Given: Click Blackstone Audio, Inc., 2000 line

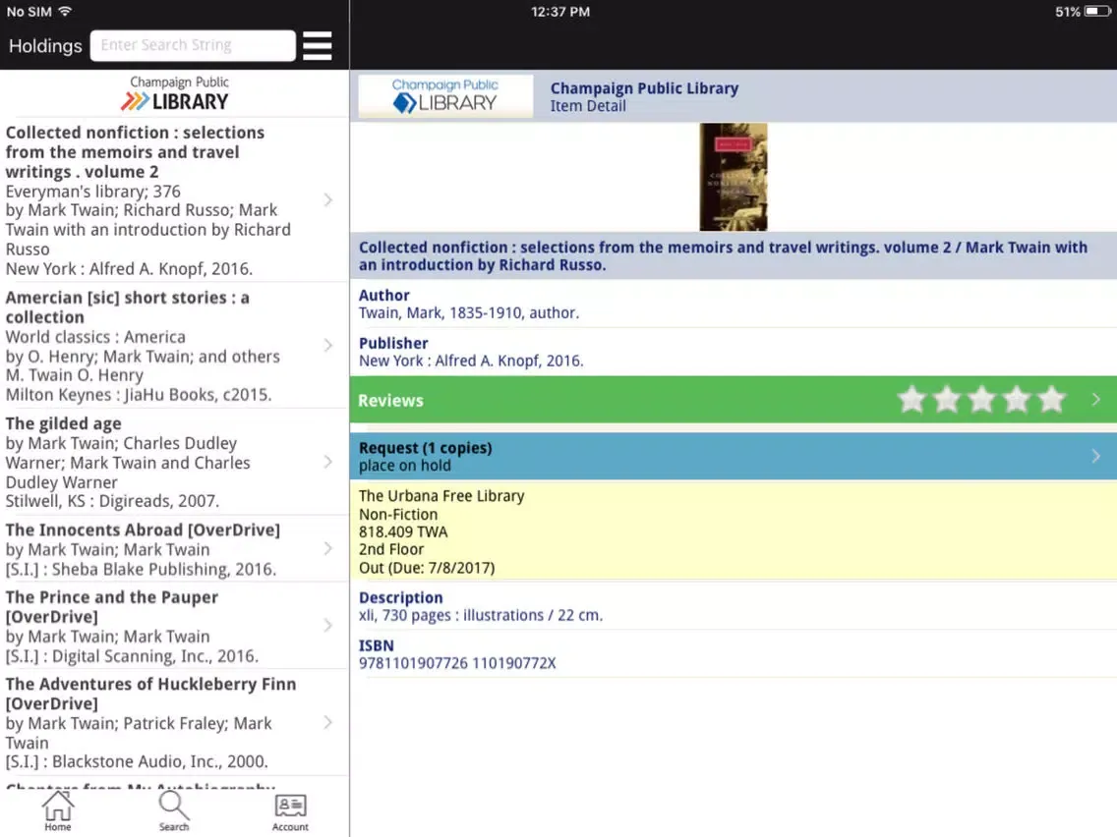Looking at the screenshot, I should 137,761.
